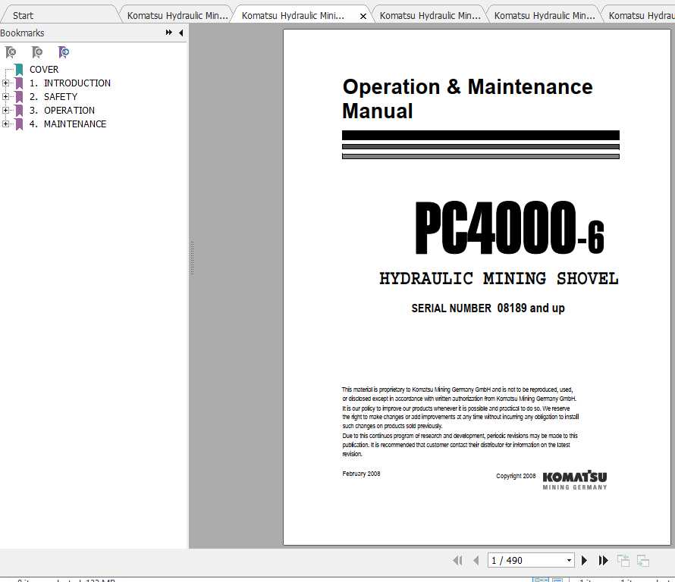The height and width of the screenshot is (582, 675).
Task: Open the COVER bookmark
Action: [44, 70]
